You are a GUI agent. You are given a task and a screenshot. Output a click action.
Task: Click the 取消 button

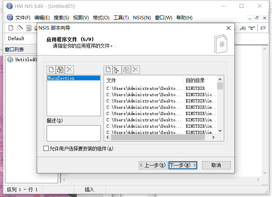click(216, 165)
